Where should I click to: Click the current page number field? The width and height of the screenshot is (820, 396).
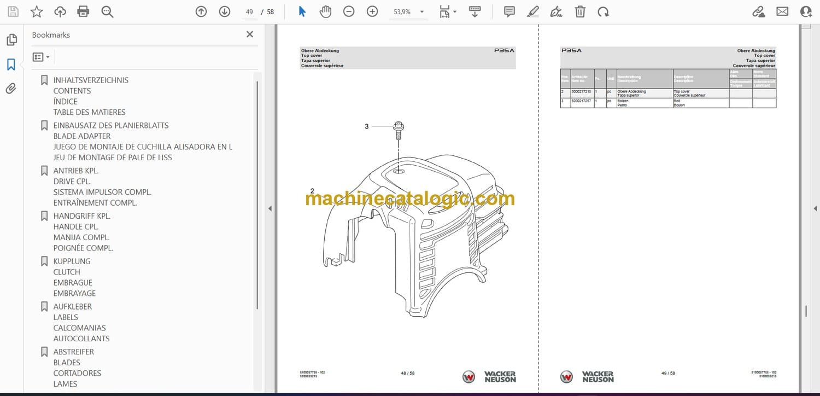(249, 11)
